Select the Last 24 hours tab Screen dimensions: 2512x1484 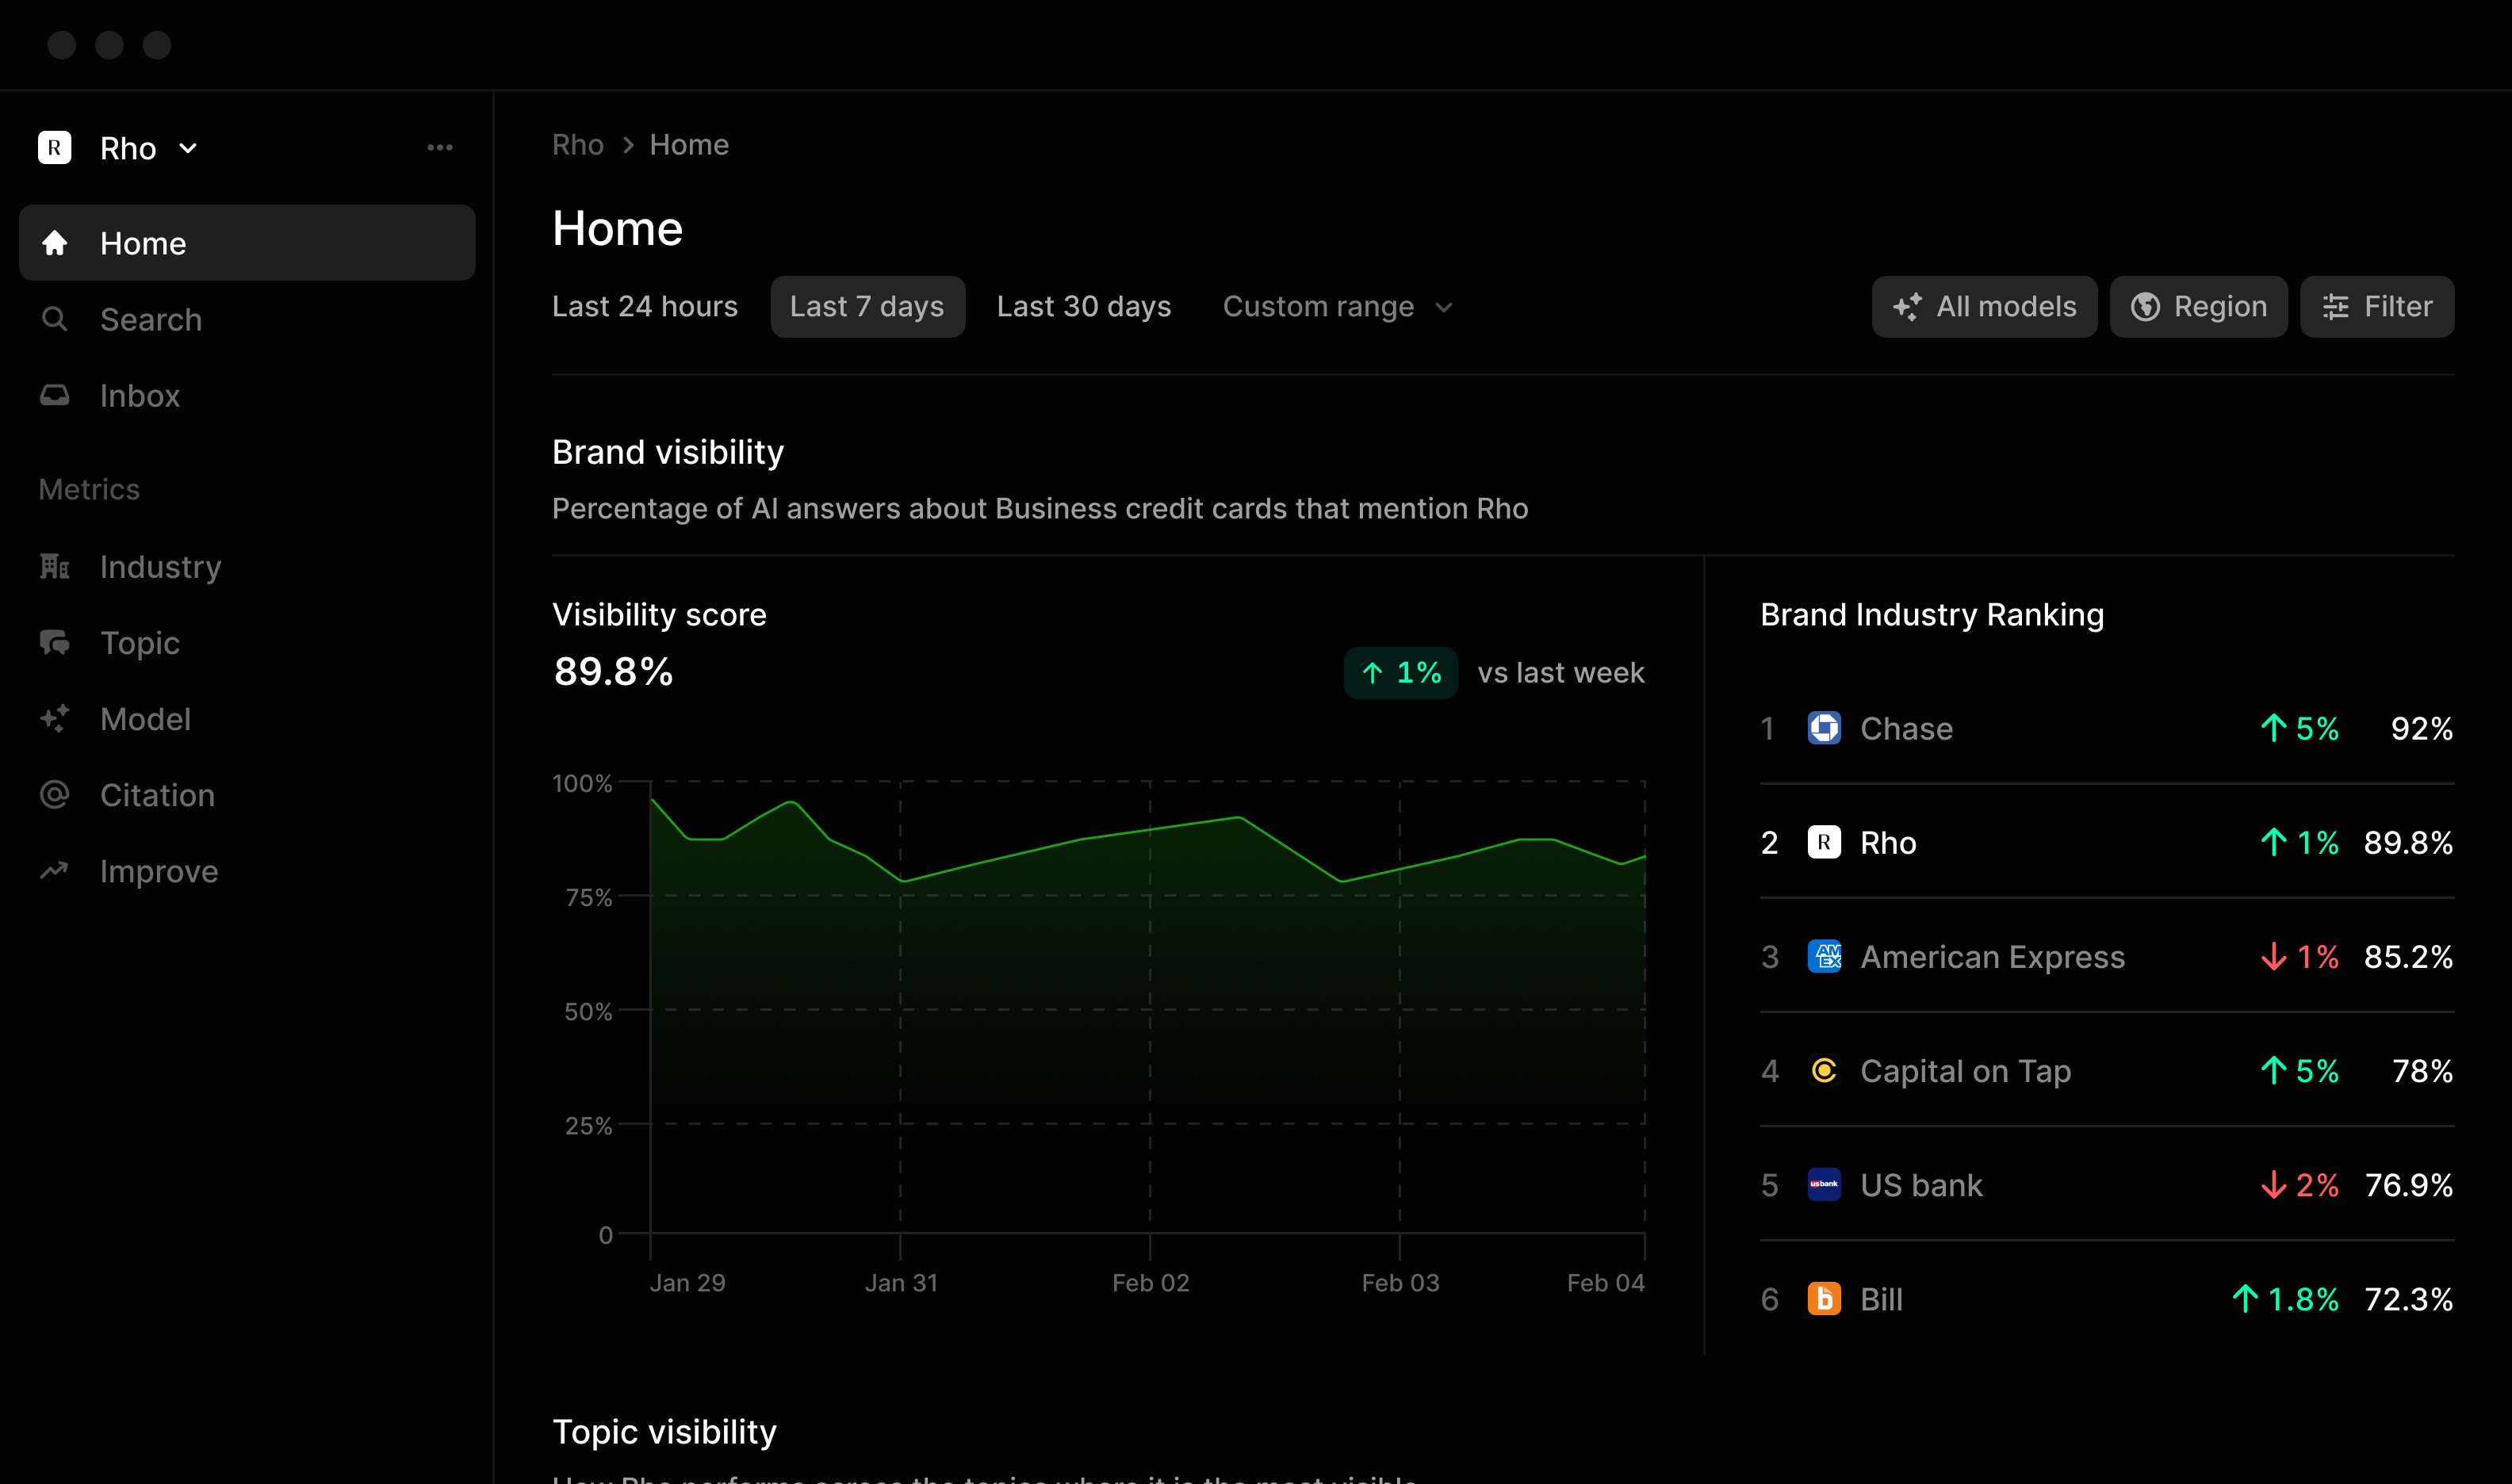[x=645, y=308]
